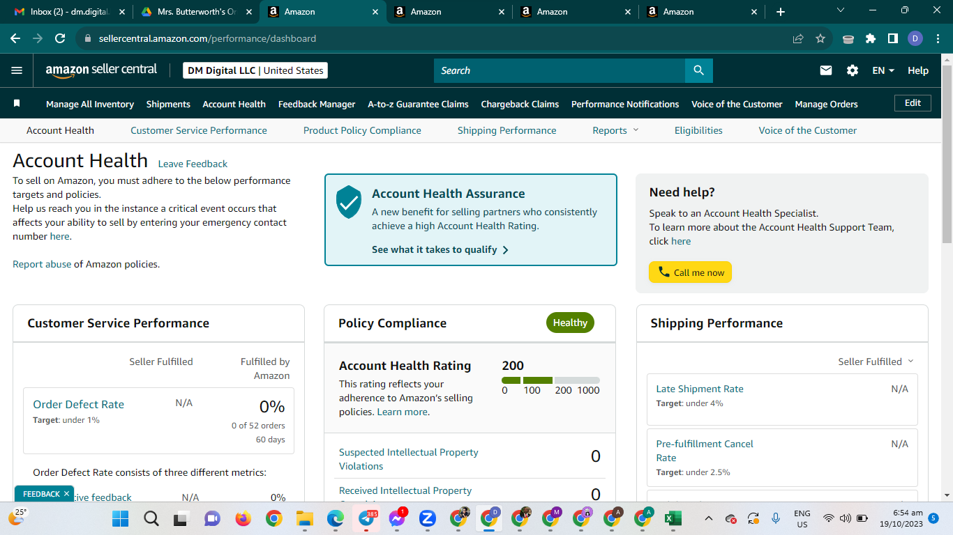Open Manage All Inventory in the nav bar
Image resolution: width=953 pixels, height=535 pixels.
(x=90, y=104)
